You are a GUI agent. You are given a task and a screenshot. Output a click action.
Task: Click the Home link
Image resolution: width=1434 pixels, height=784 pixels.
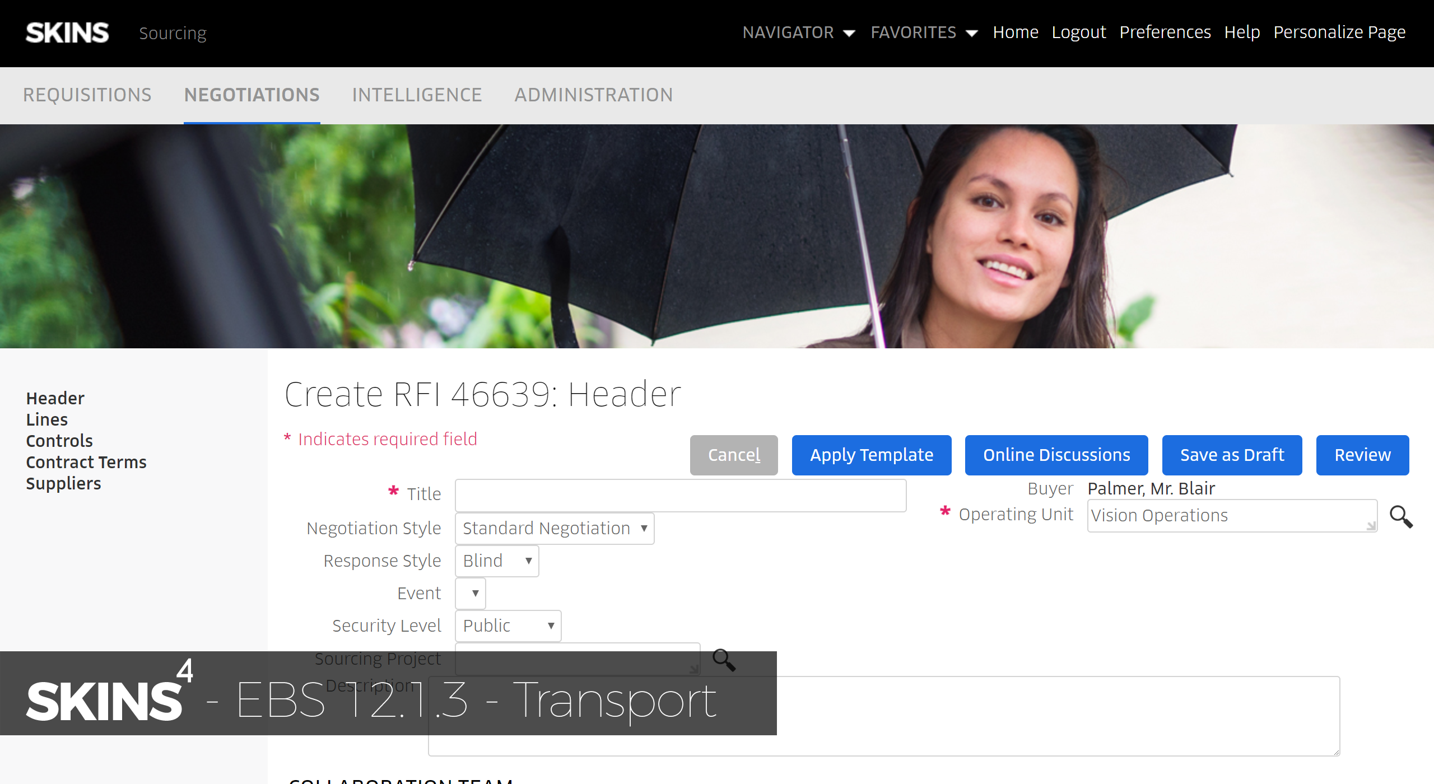[1016, 32]
